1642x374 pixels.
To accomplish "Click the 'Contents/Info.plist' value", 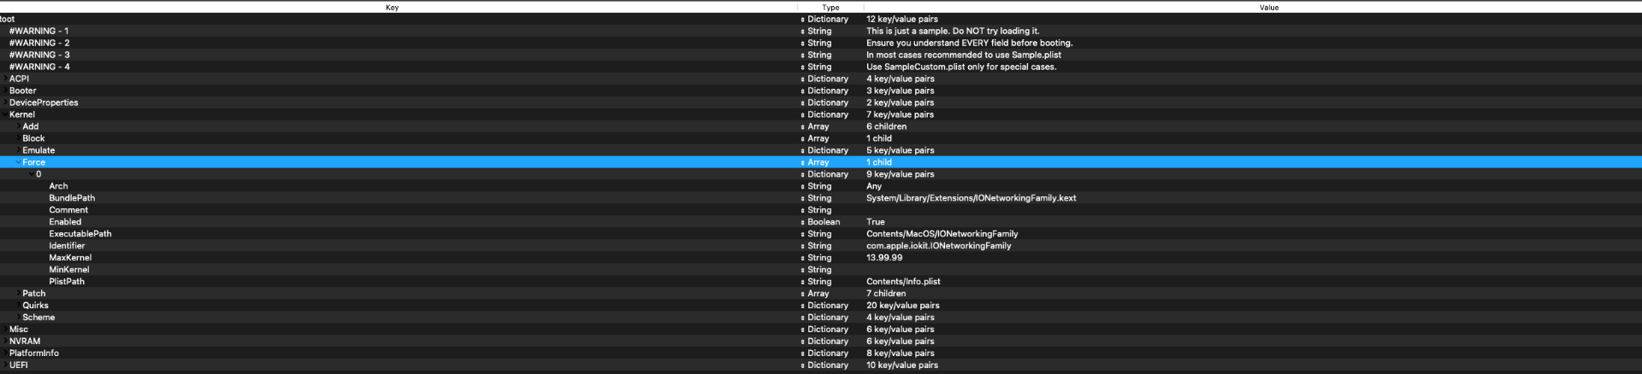I will pyautogui.click(x=903, y=282).
